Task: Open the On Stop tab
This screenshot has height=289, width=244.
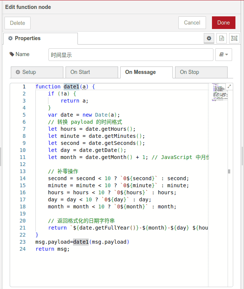Action: (x=201, y=72)
